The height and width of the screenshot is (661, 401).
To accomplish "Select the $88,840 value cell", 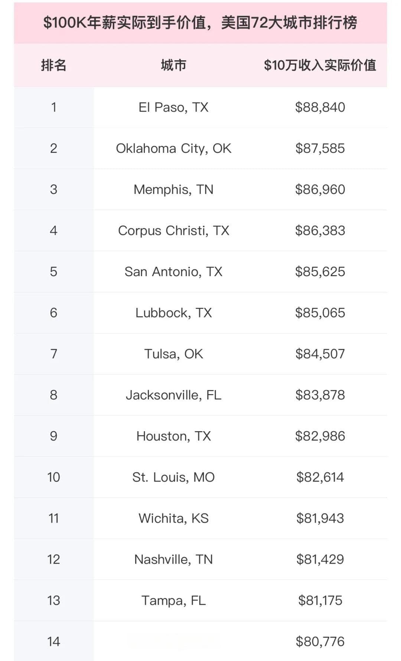I will 320,107.
